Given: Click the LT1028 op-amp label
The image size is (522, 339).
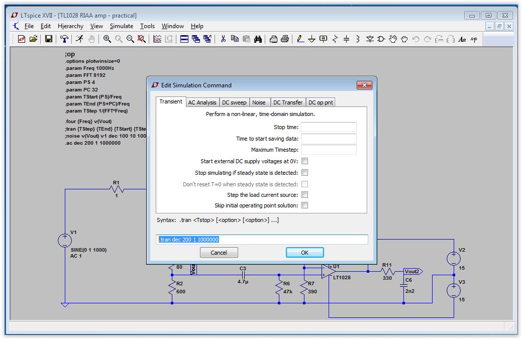Looking at the screenshot, I should [342, 277].
